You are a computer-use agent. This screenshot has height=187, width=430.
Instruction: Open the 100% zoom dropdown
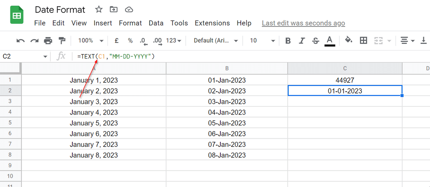click(91, 40)
